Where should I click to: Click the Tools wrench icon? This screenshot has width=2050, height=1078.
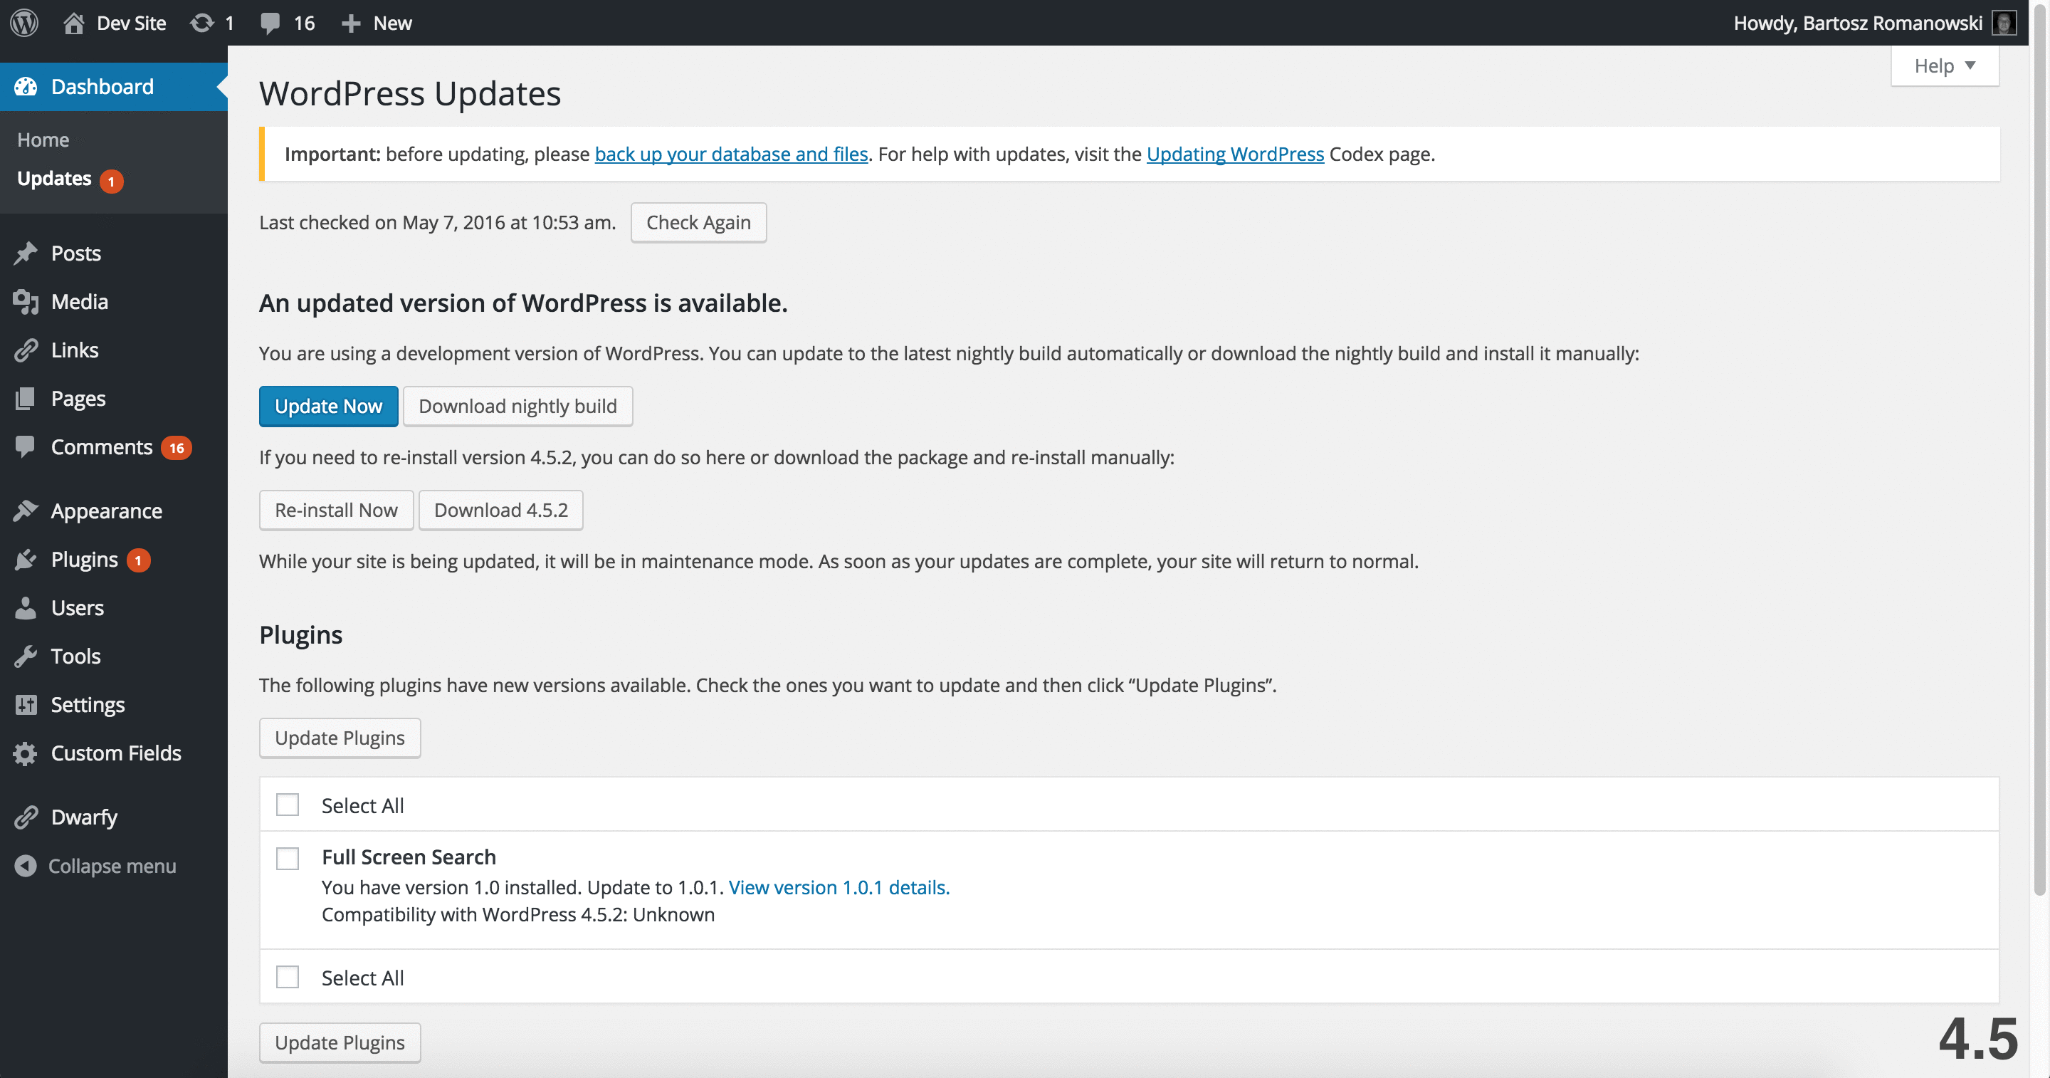[26, 656]
